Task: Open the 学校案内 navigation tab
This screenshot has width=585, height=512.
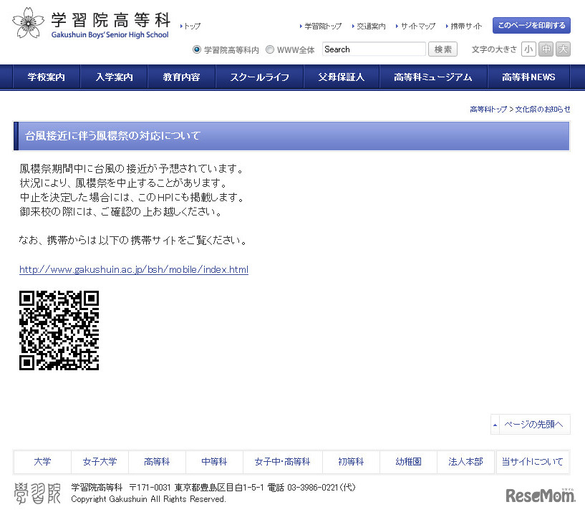Action: 46,77
